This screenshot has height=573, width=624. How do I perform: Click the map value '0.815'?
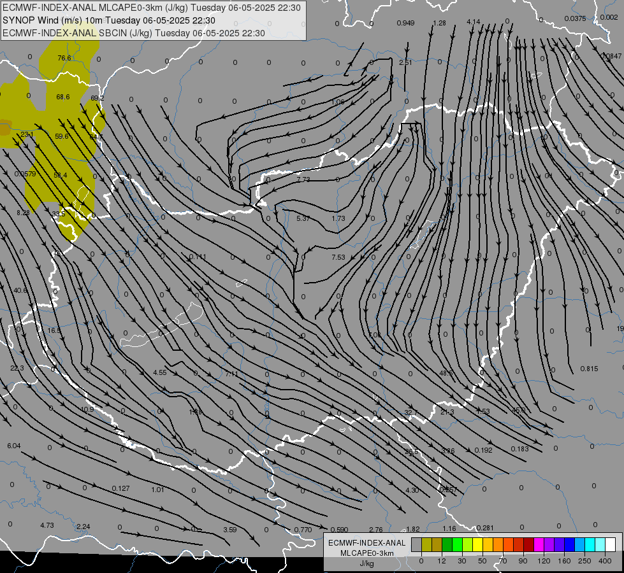coord(589,369)
